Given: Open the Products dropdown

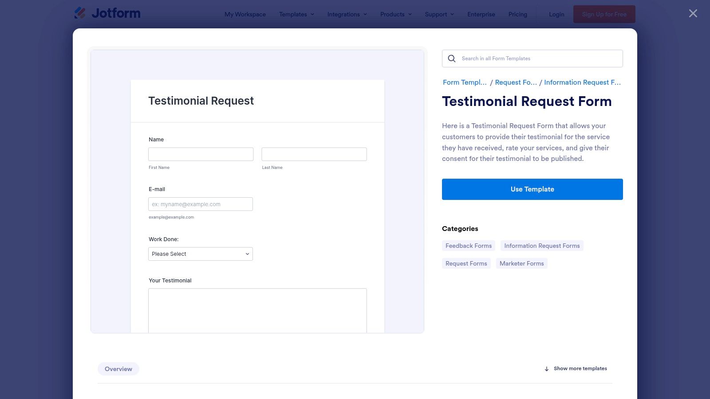Looking at the screenshot, I should coord(396,14).
